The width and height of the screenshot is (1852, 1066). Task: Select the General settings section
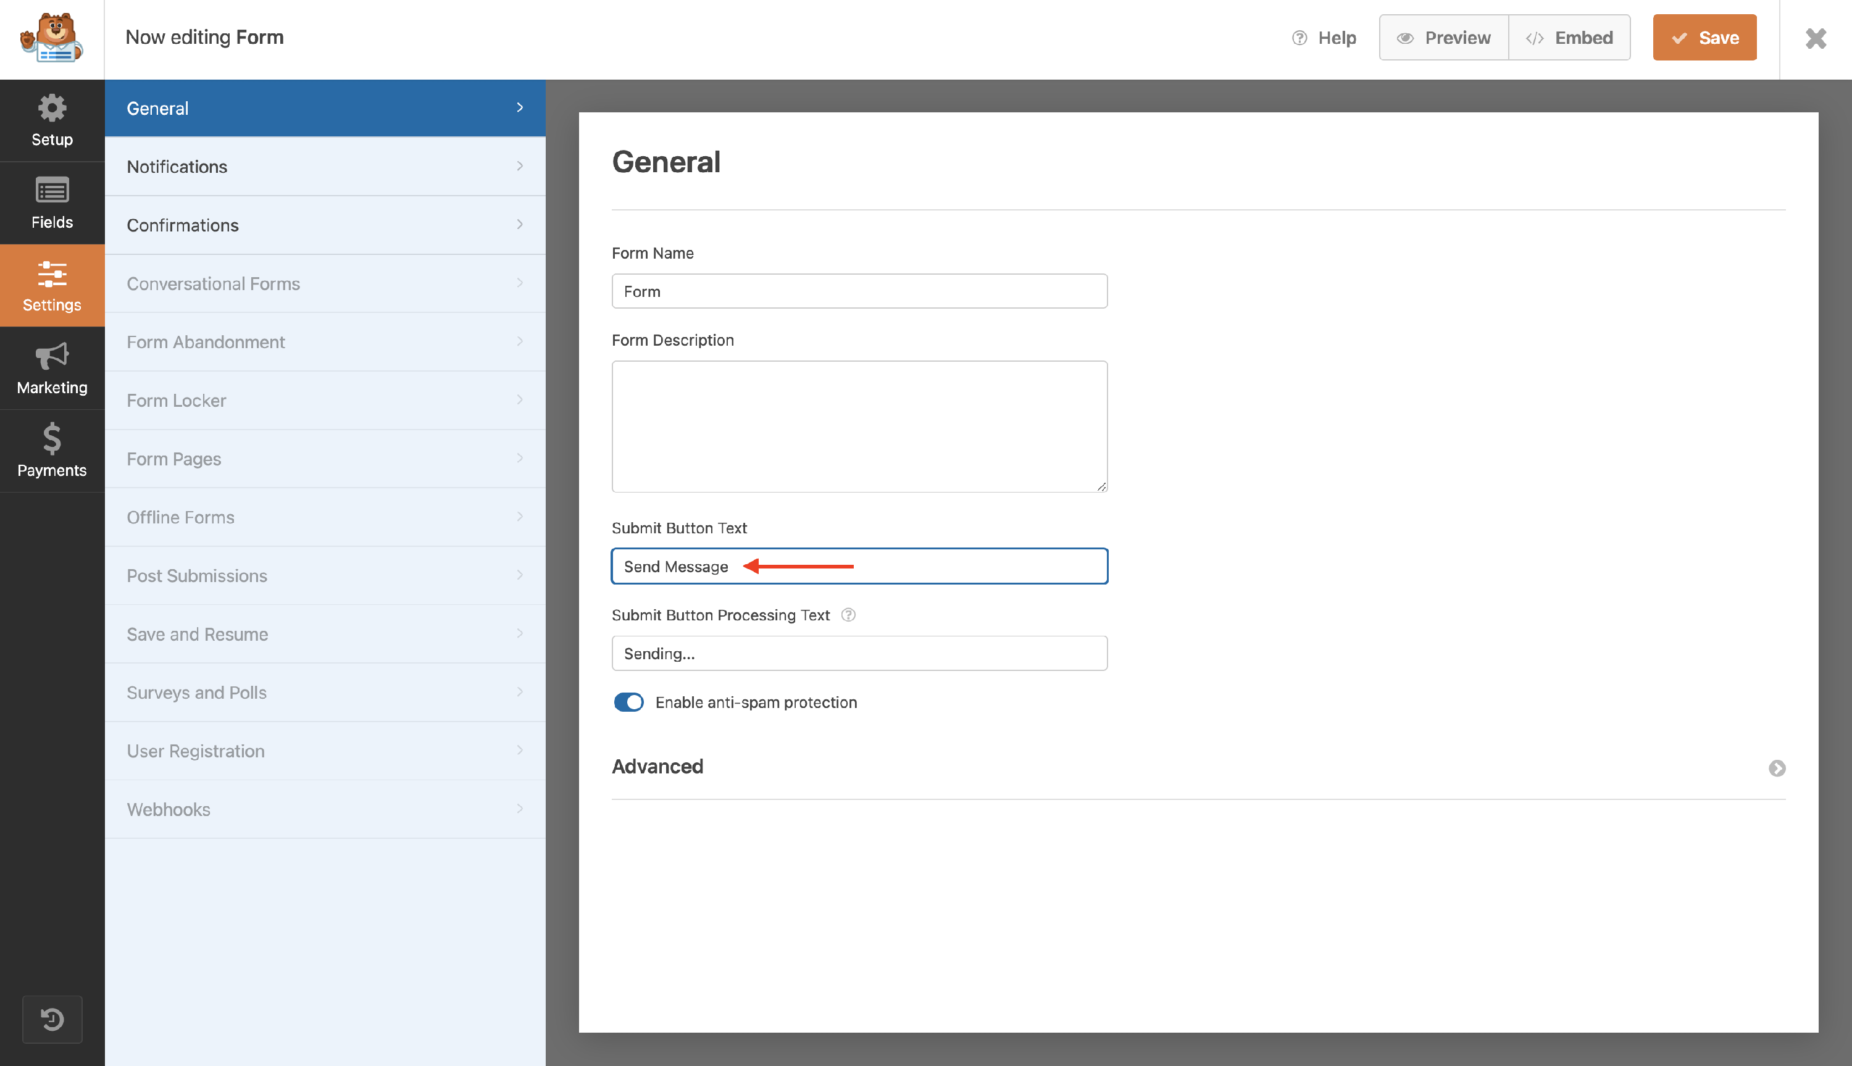[x=325, y=109]
